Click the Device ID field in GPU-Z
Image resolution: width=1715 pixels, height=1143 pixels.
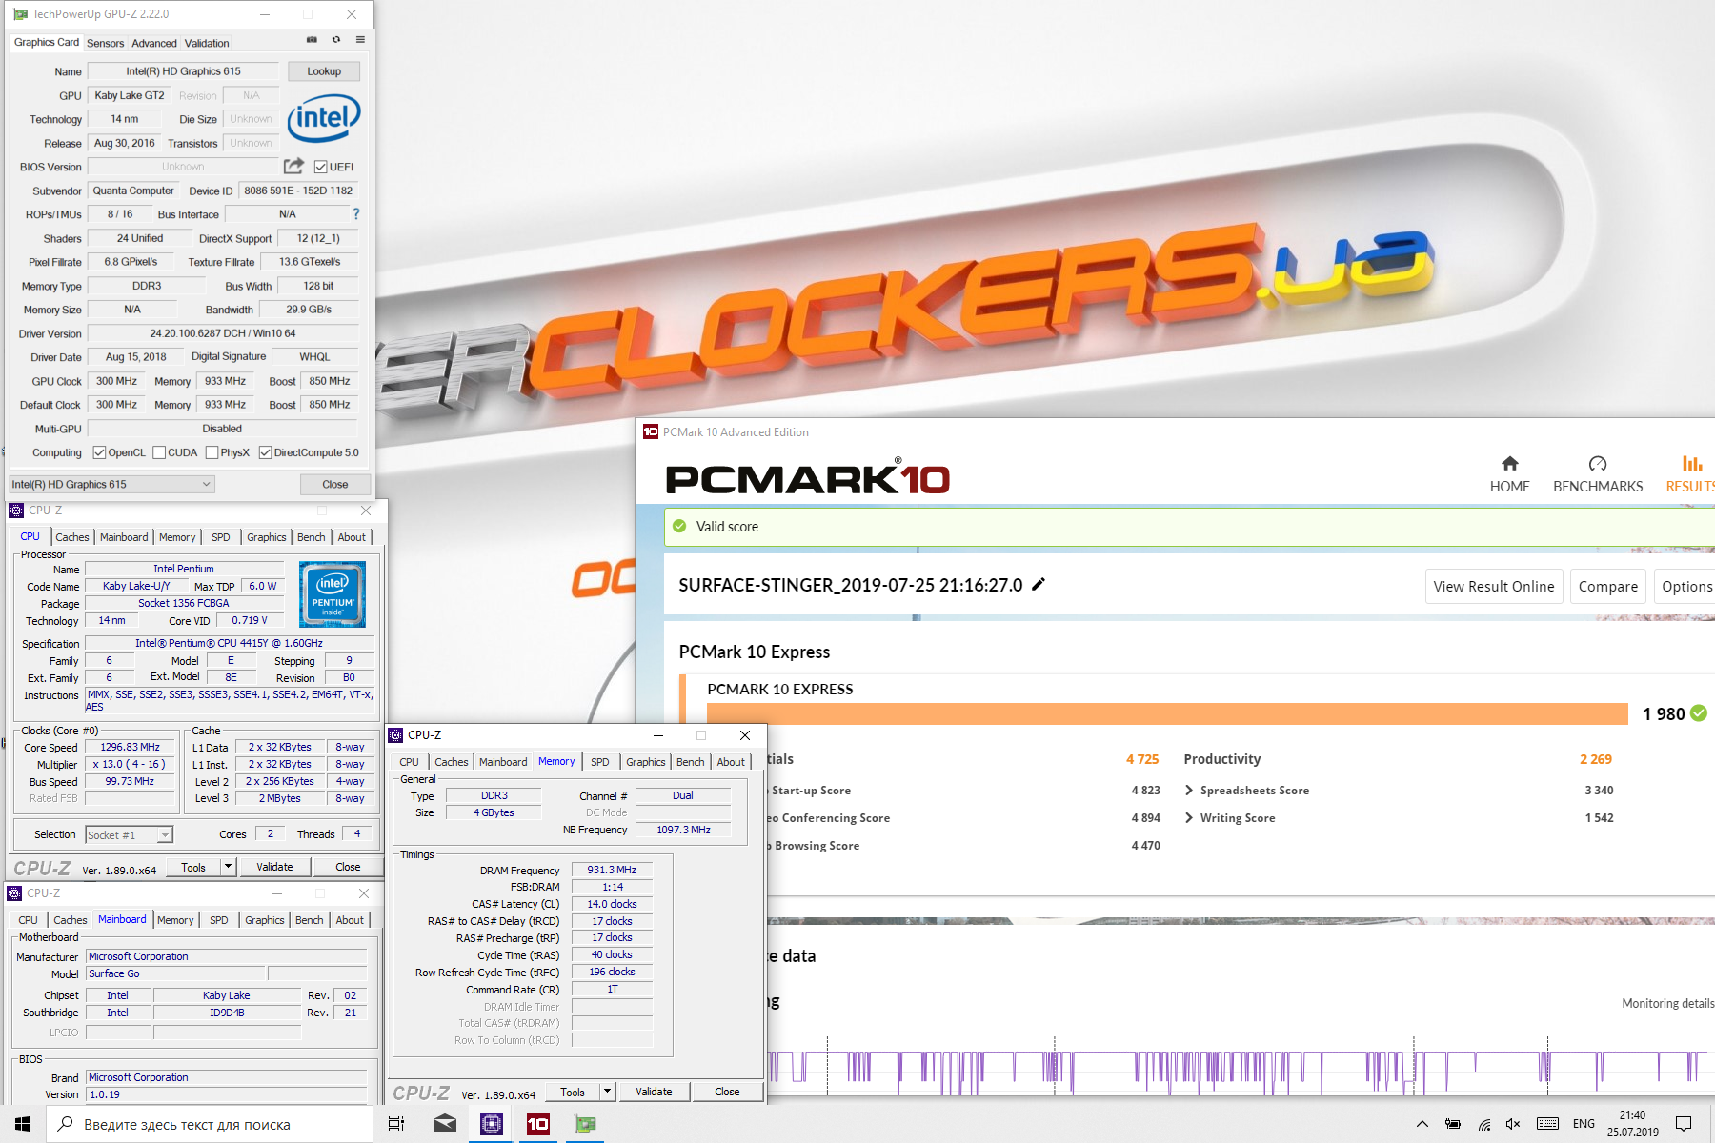click(298, 190)
